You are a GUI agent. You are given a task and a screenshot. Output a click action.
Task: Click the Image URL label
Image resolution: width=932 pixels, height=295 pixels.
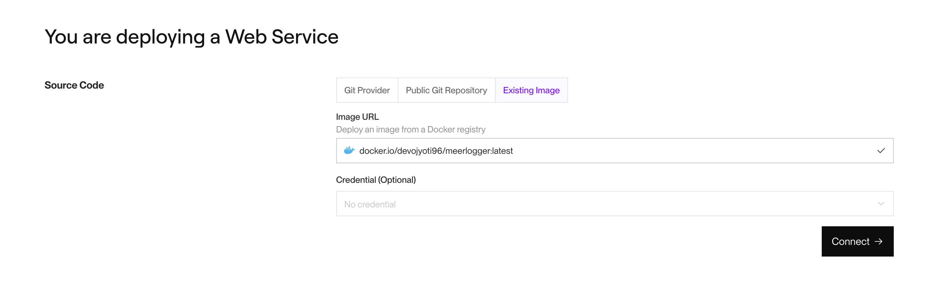coord(357,117)
